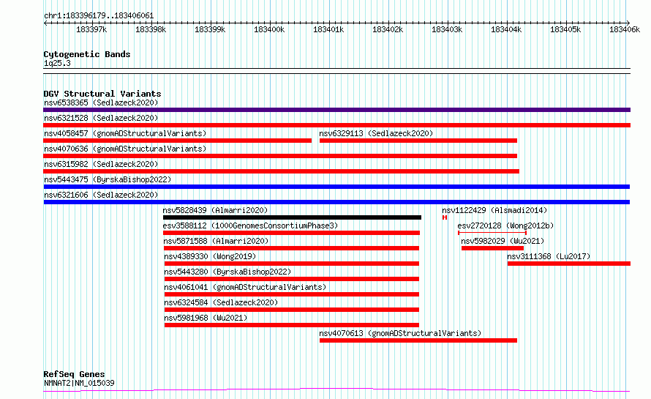Viewport: 651px width, 399px height.
Task: Select the red bar under nsv3111368
Action: (569, 264)
